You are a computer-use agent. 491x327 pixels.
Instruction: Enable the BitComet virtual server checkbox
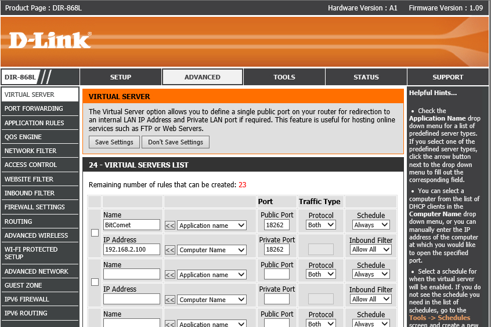(x=95, y=232)
